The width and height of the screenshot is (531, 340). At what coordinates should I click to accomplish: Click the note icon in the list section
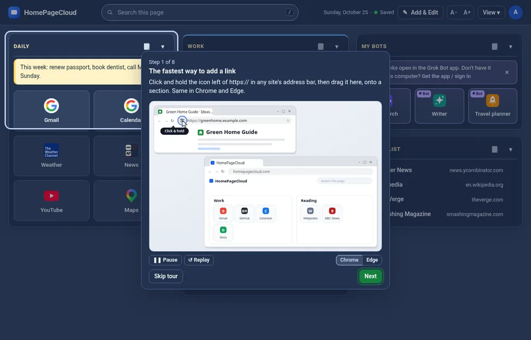(x=495, y=149)
